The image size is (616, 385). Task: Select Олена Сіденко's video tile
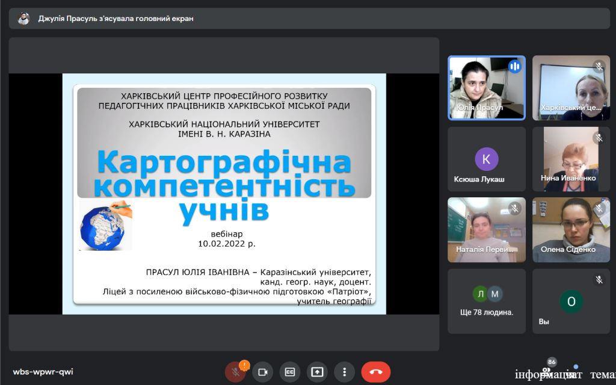571,230
